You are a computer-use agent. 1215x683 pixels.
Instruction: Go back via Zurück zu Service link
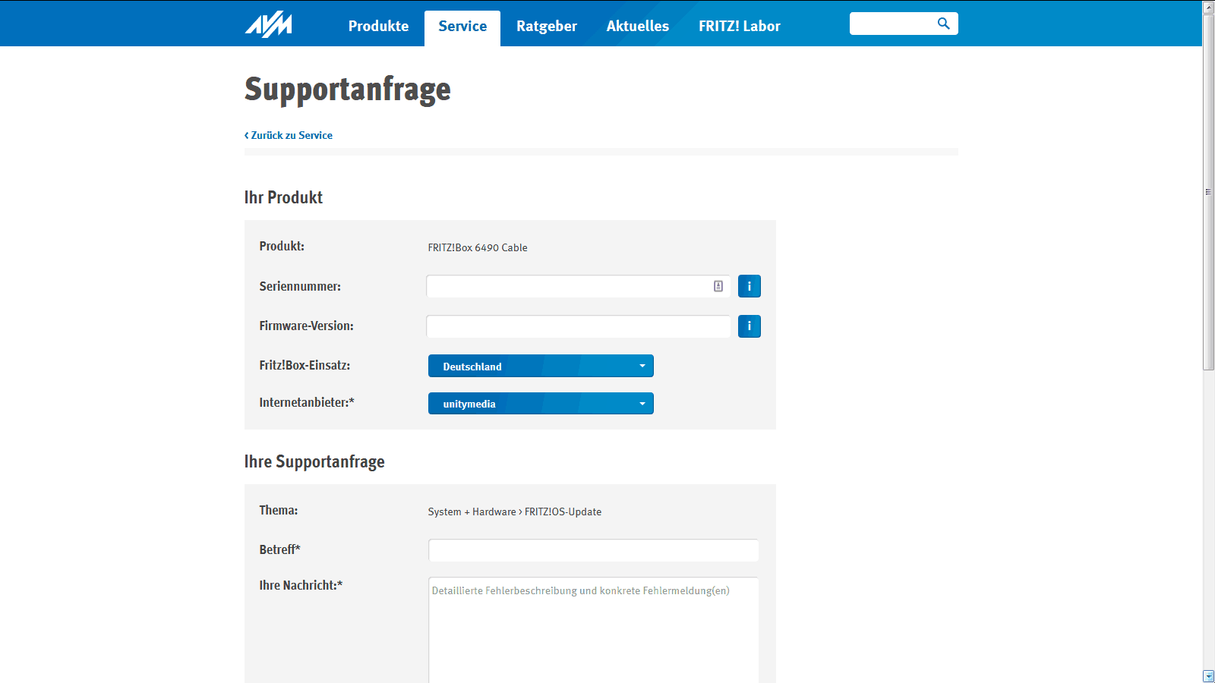click(289, 135)
